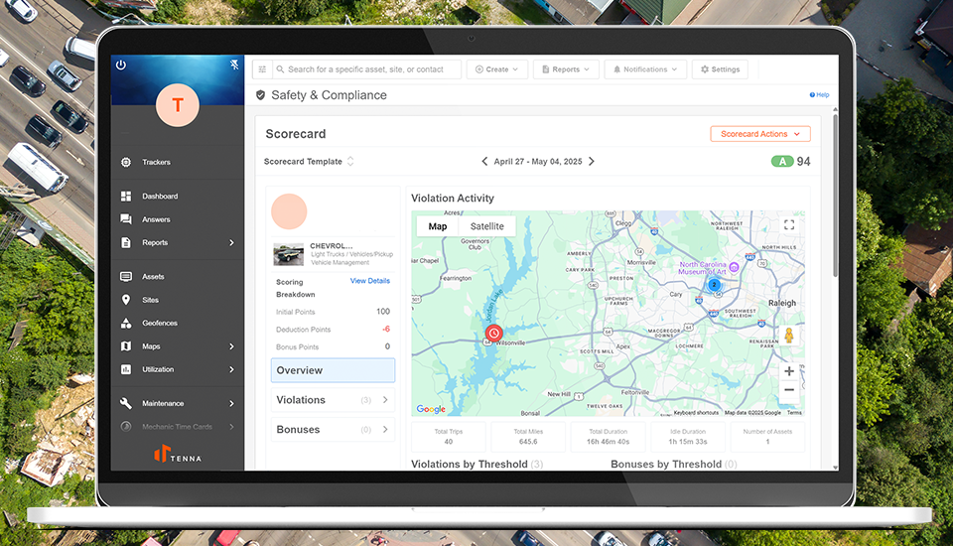Click the power icon in sidebar header
Image resolution: width=953 pixels, height=546 pixels.
(121, 65)
